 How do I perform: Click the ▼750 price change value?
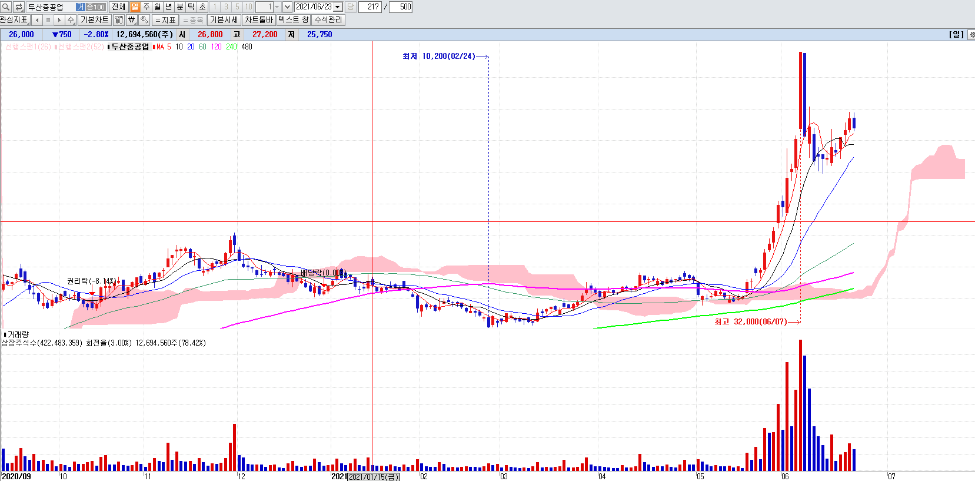point(62,35)
